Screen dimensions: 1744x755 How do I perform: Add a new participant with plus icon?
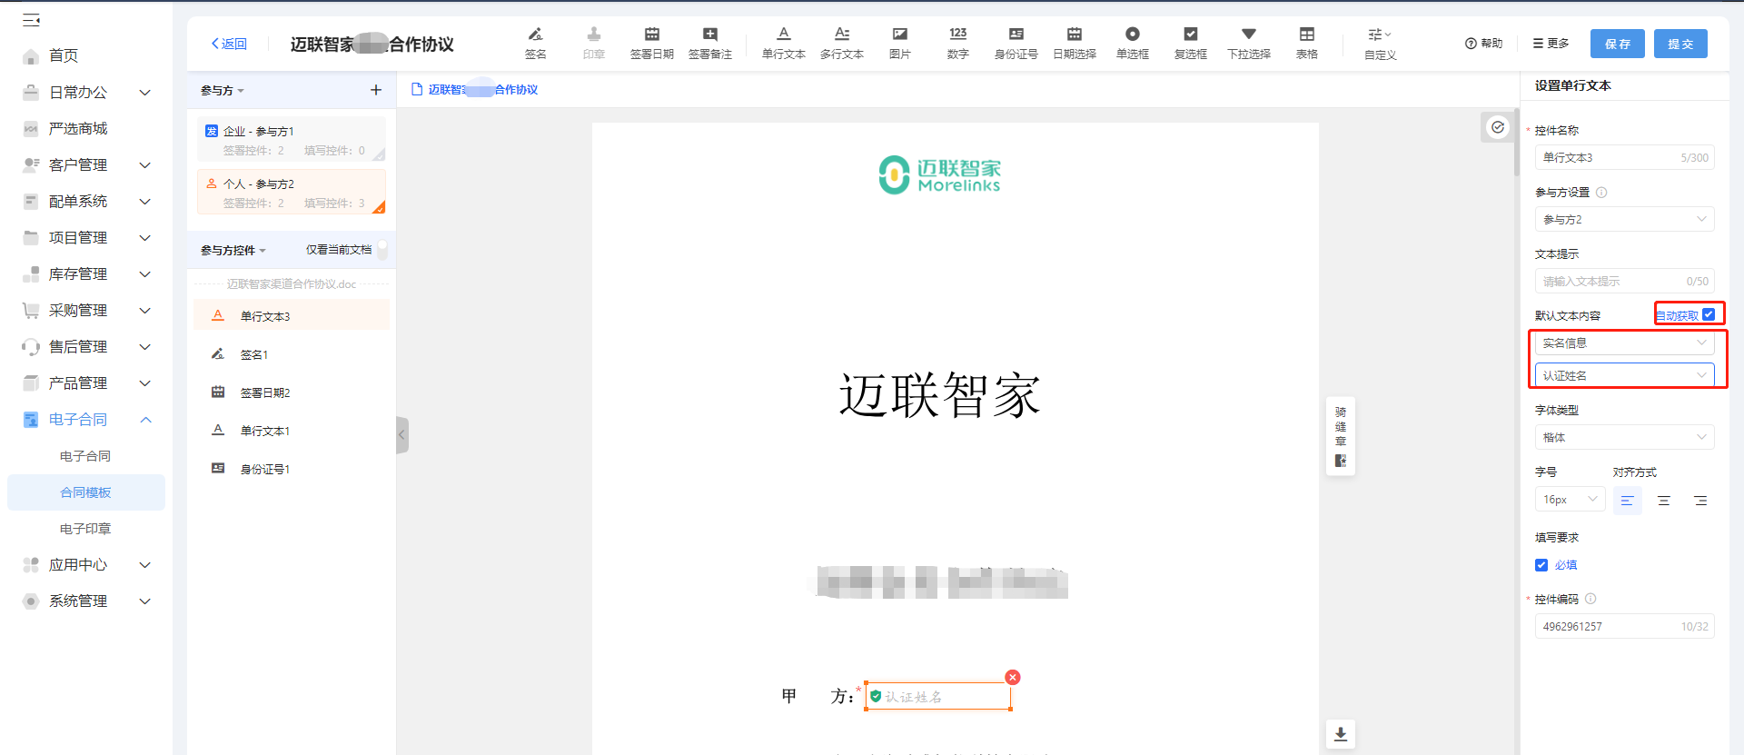click(376, 90)
